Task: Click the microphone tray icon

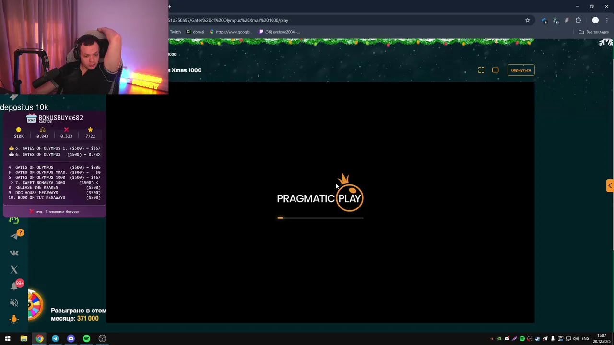Action: point(553,339)
